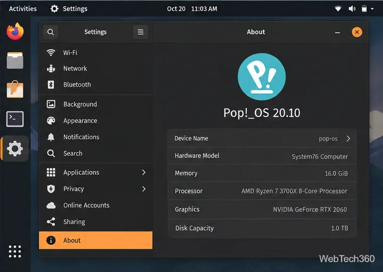383x272 pixels.
Task: Click the Applications grid icon
Action: pos(51,172)
